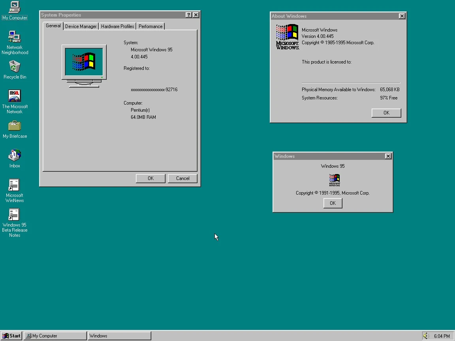Image resolution: width=455 pixels, height=341 pixels.
Task: Open Microsoft WinNews
Action: (x=15, y=184)
